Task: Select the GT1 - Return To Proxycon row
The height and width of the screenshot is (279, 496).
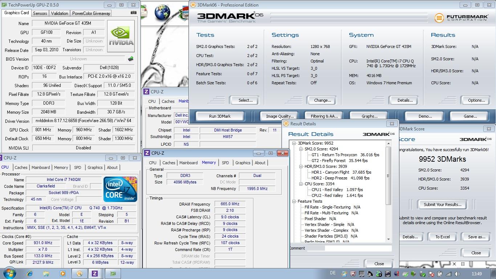Action: tap(345, 155)
